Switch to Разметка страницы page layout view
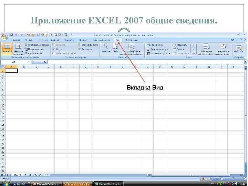 18,49
